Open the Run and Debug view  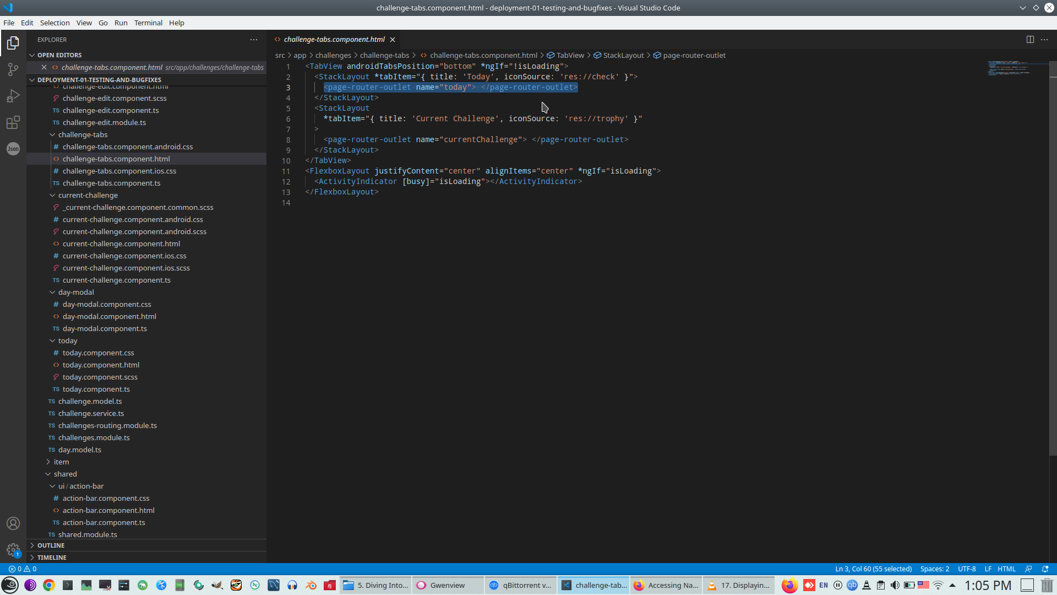[x=13, y=96]
